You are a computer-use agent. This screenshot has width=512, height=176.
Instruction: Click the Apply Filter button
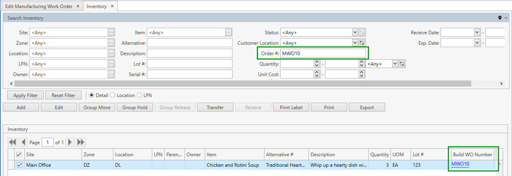coord(25,95)
